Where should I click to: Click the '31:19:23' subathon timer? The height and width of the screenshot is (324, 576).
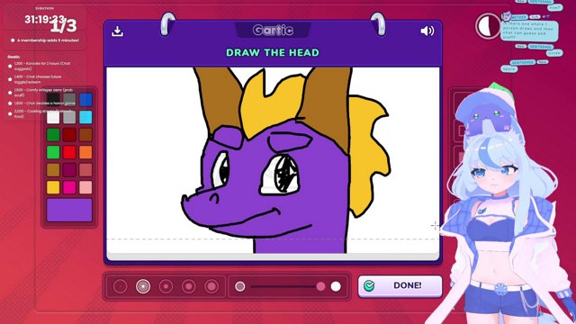point(44,19)
